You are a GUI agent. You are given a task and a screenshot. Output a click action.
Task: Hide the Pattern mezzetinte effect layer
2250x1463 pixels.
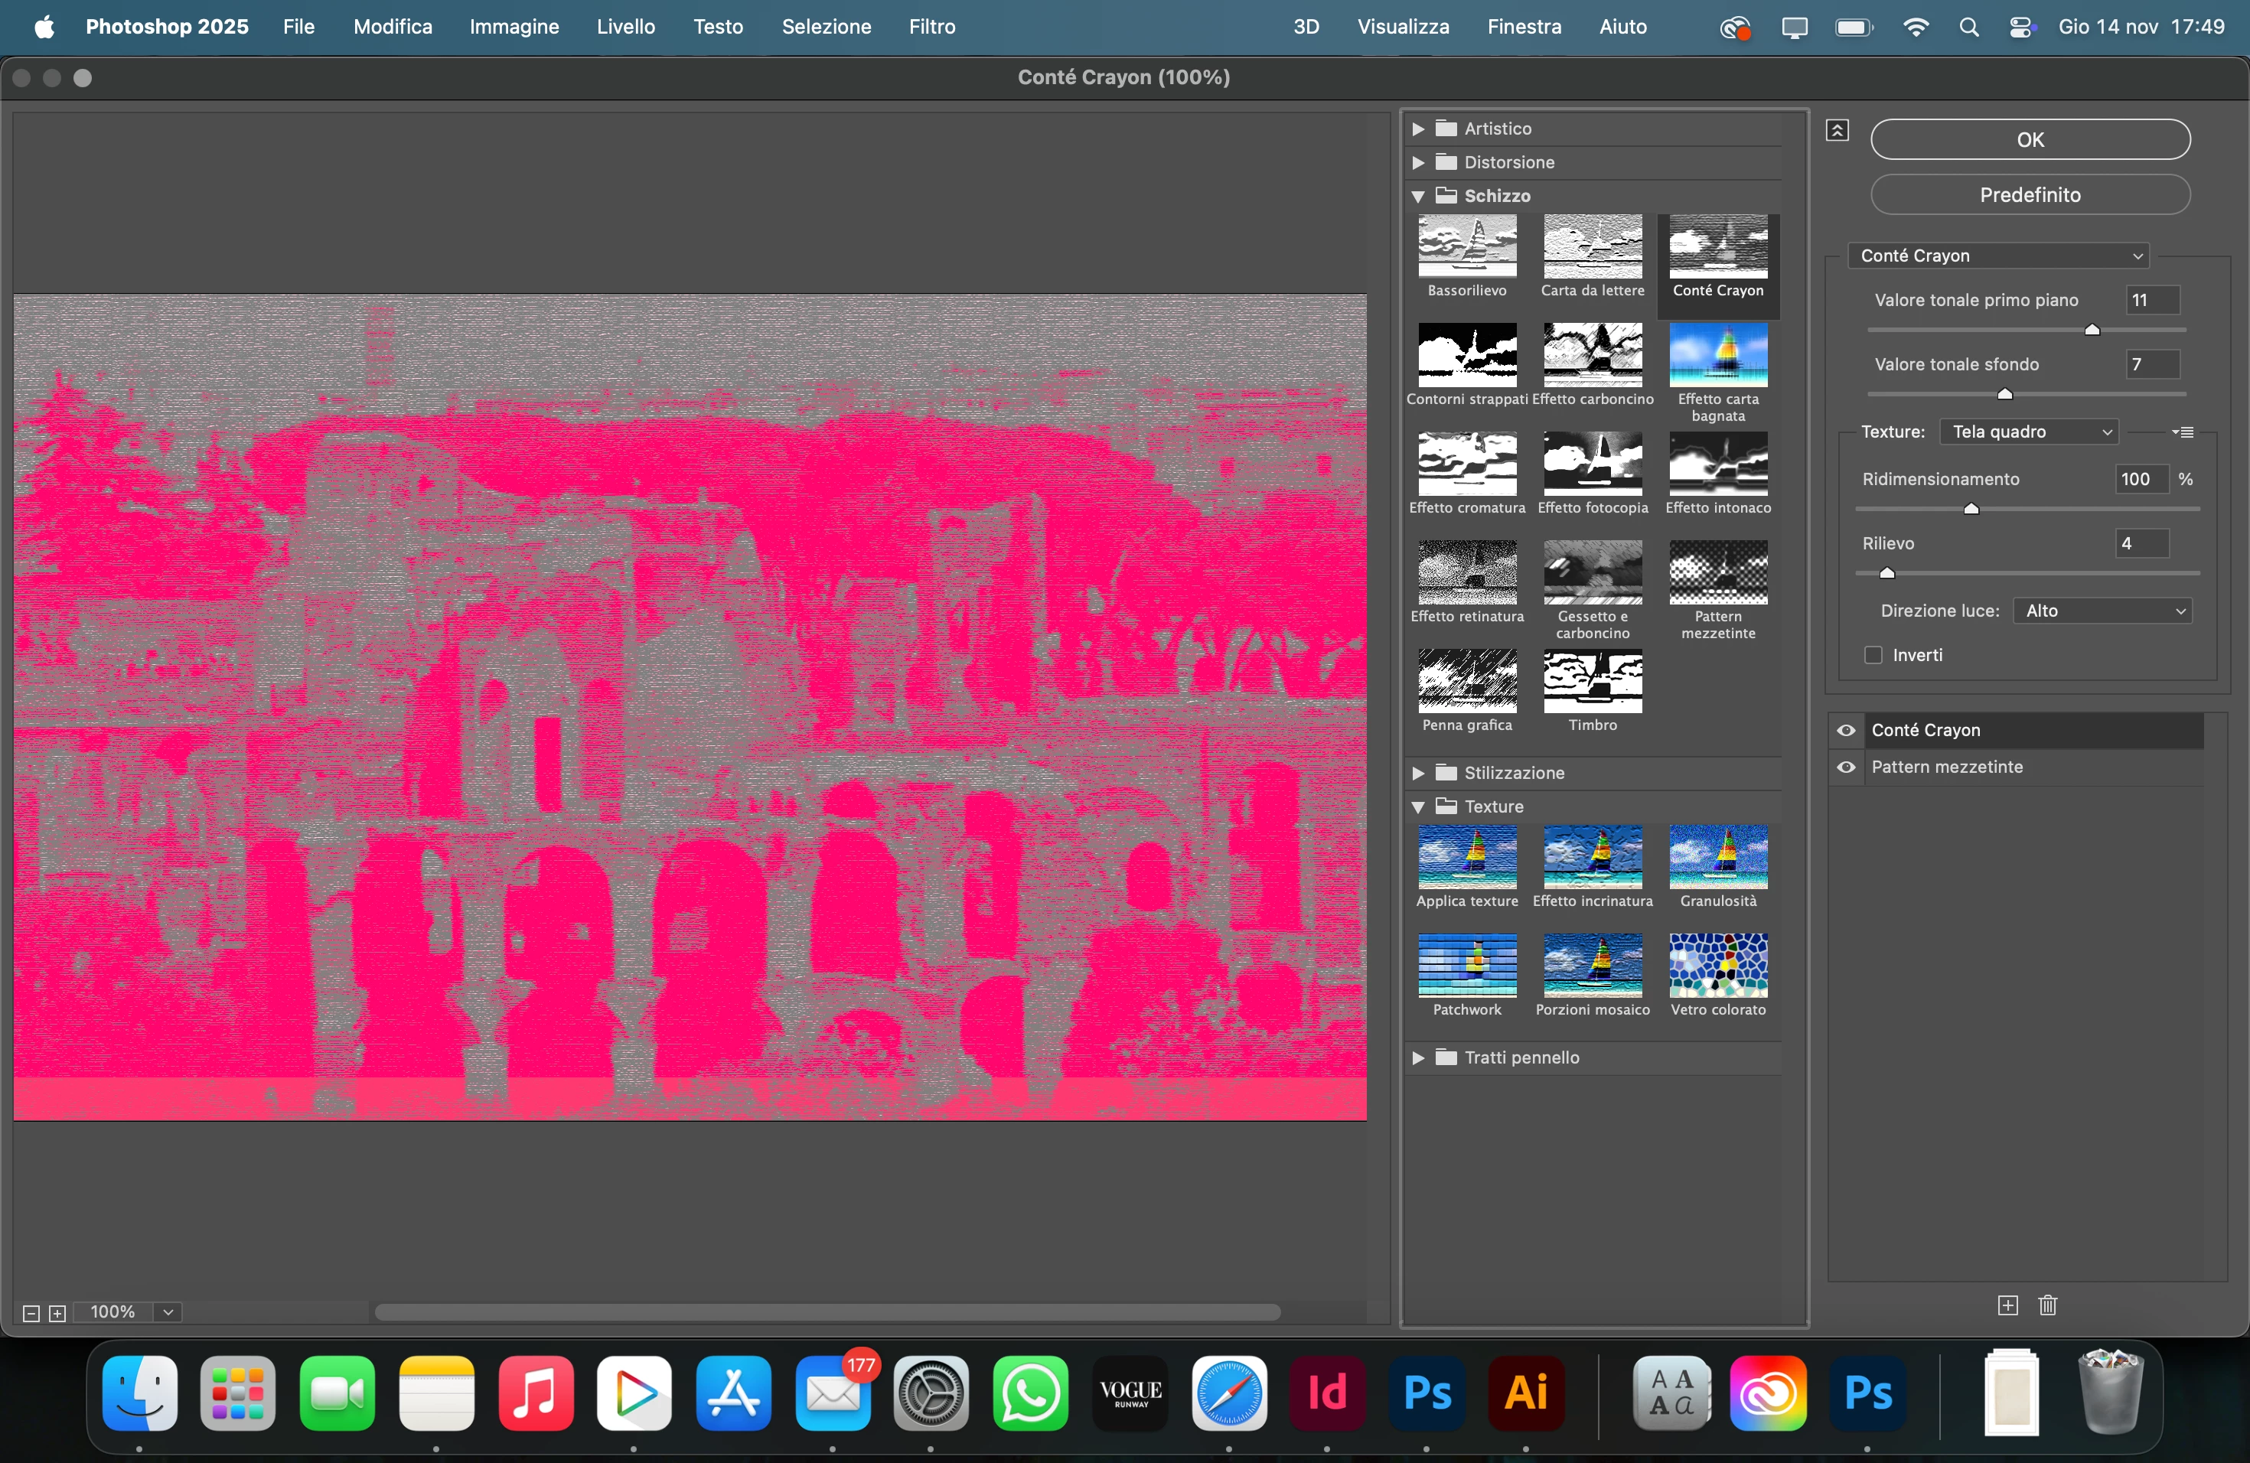point(1847,767)
